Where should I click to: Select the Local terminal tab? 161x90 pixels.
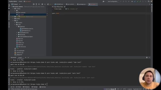[x=20, y=57]
